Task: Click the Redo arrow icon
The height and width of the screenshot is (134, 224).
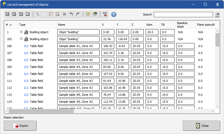Action: 78,14
